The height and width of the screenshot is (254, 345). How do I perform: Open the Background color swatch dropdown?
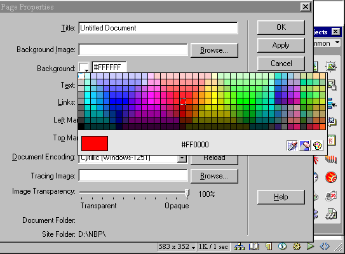(84, 67)
